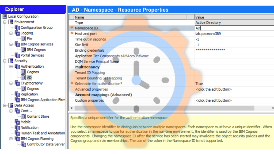Select Local Configuration in the Explorer
This screenshot has width=274, height=154.
coord(23,16)
